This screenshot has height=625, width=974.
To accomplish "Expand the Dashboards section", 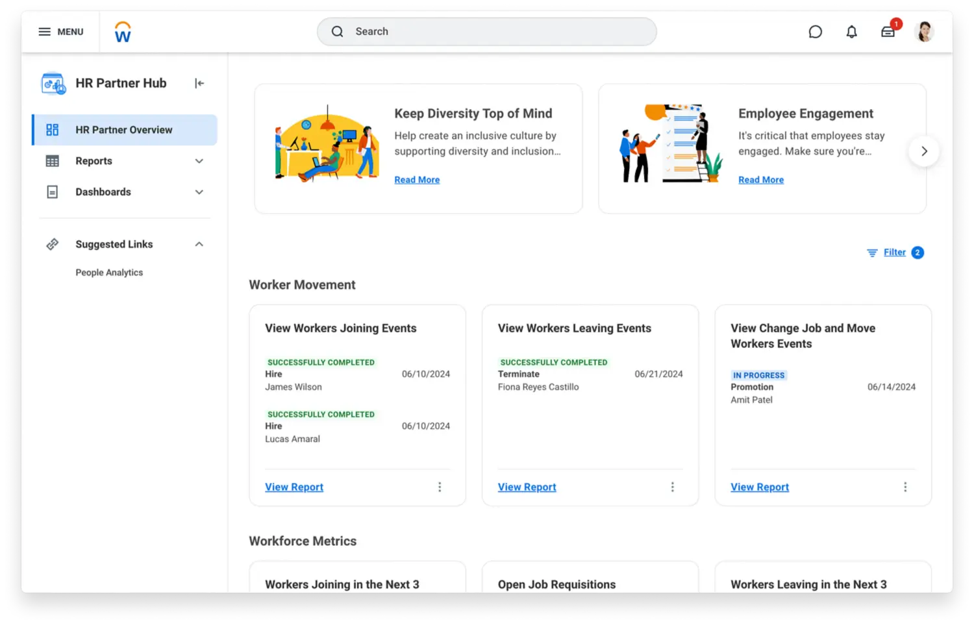I will pos(199,191).
